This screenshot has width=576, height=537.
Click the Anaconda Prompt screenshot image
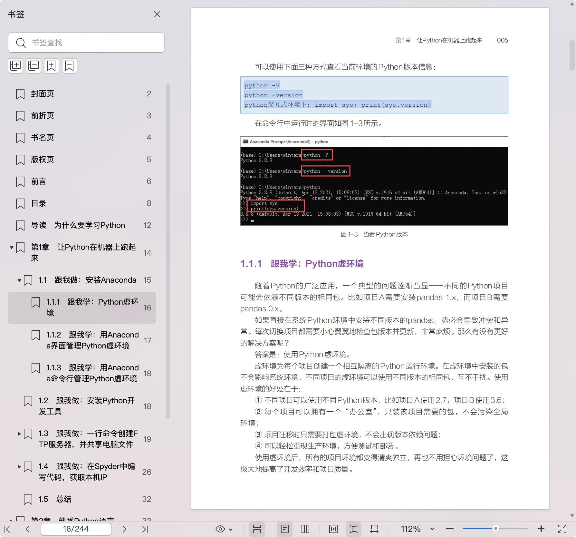point(374,181)
